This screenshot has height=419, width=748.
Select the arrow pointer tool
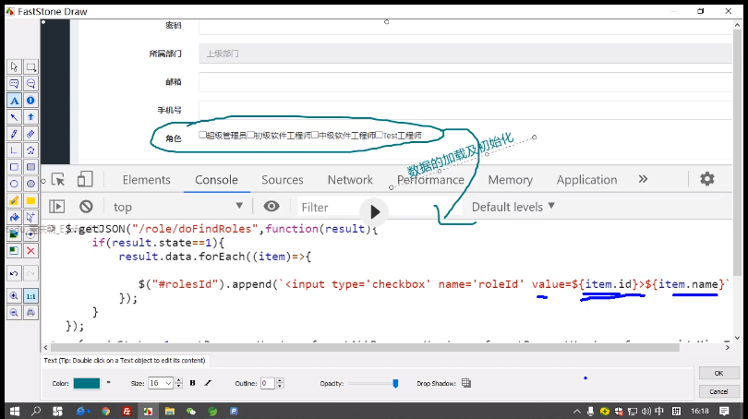tap(14, 66)
